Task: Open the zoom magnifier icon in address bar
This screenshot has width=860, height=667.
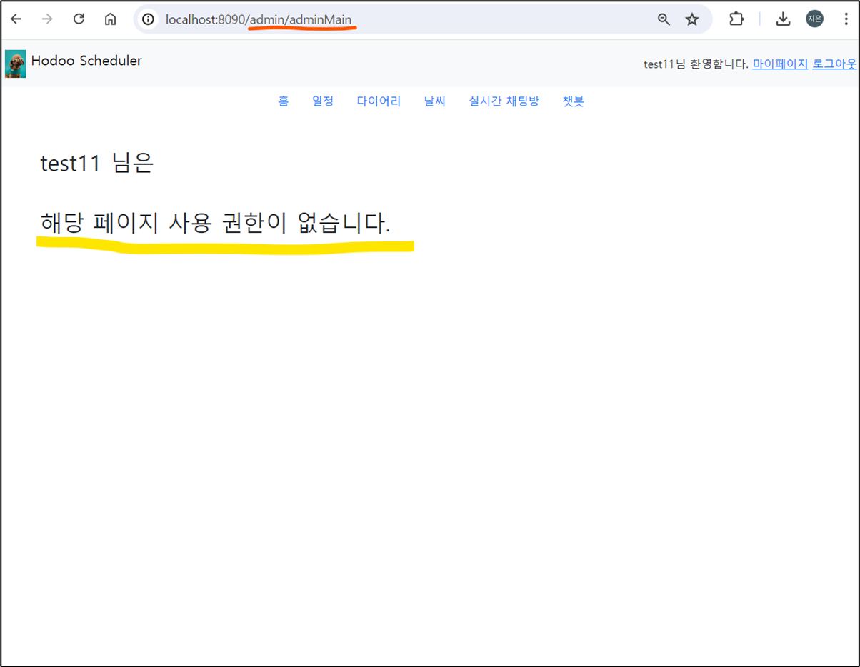Action: [x=664, y=19]
